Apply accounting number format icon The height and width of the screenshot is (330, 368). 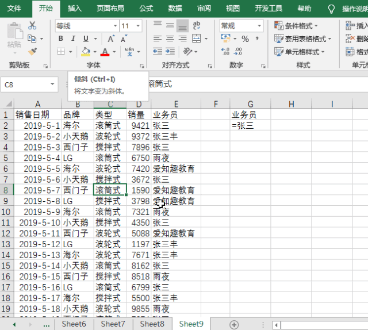(226, 39)
